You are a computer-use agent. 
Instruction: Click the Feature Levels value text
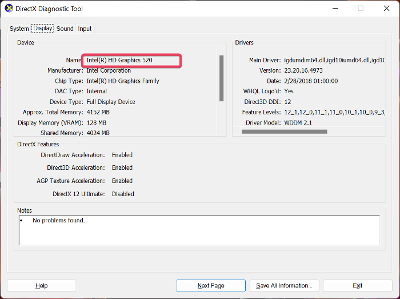coord(334,112)
